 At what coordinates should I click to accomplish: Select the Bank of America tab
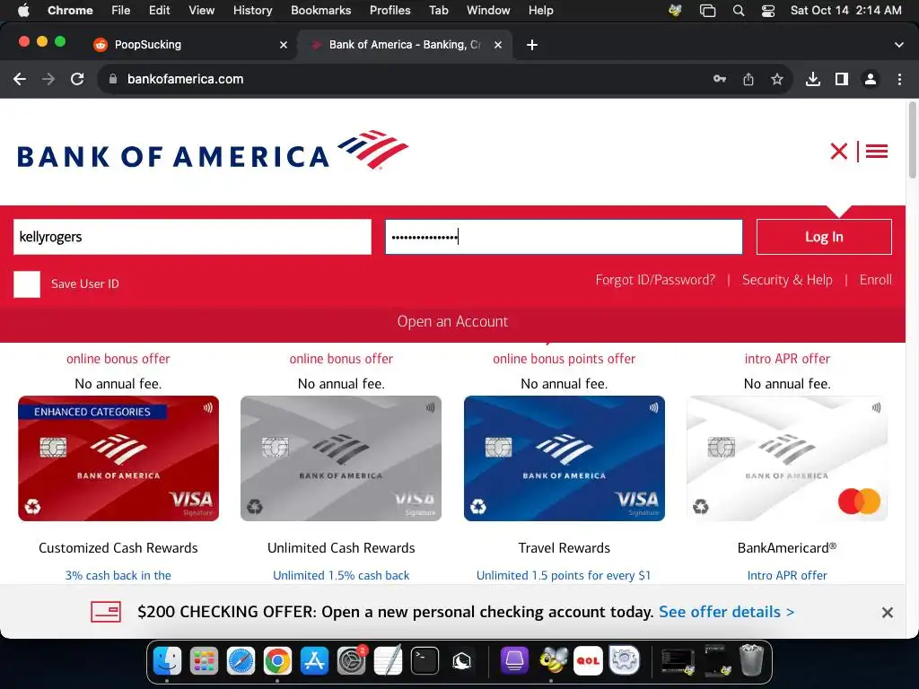pyautogui.click(x=405, y=45)
